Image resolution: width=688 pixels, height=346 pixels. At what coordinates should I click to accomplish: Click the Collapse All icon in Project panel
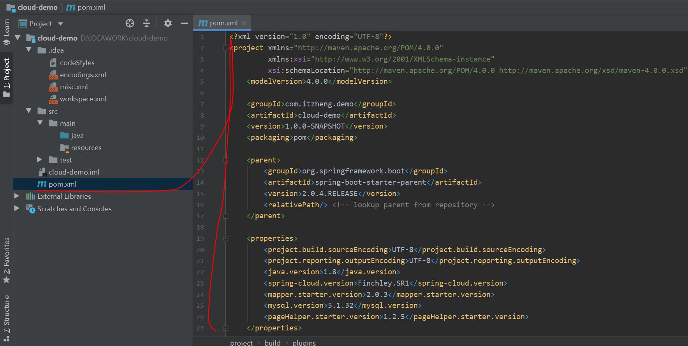coord(146,23)
